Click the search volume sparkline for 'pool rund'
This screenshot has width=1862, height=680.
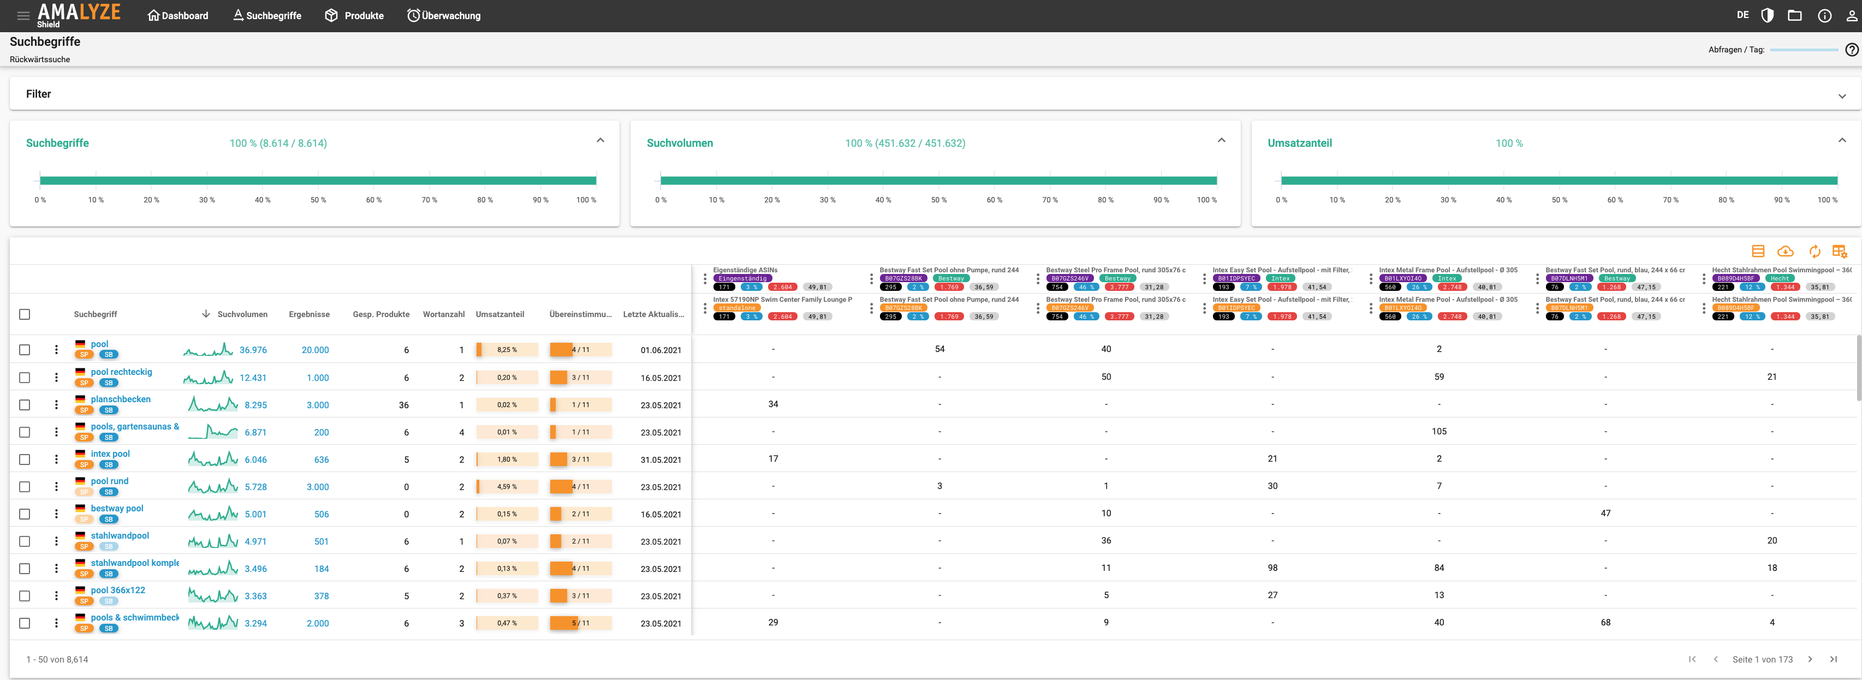pos(212,486)
